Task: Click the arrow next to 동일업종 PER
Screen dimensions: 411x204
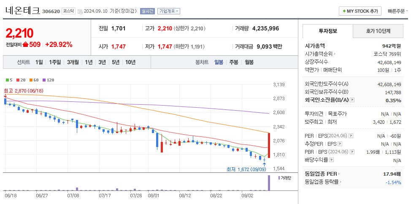Action: click(339, 174)
